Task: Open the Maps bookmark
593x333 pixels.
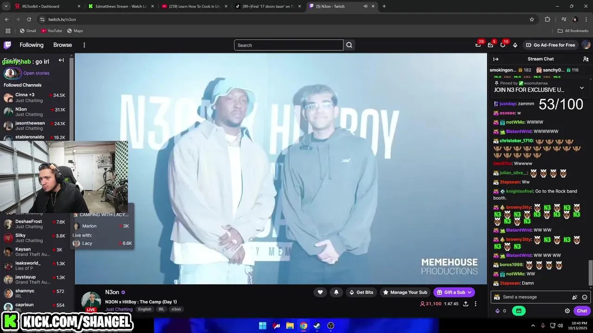Action: click(x=75, y=31)
